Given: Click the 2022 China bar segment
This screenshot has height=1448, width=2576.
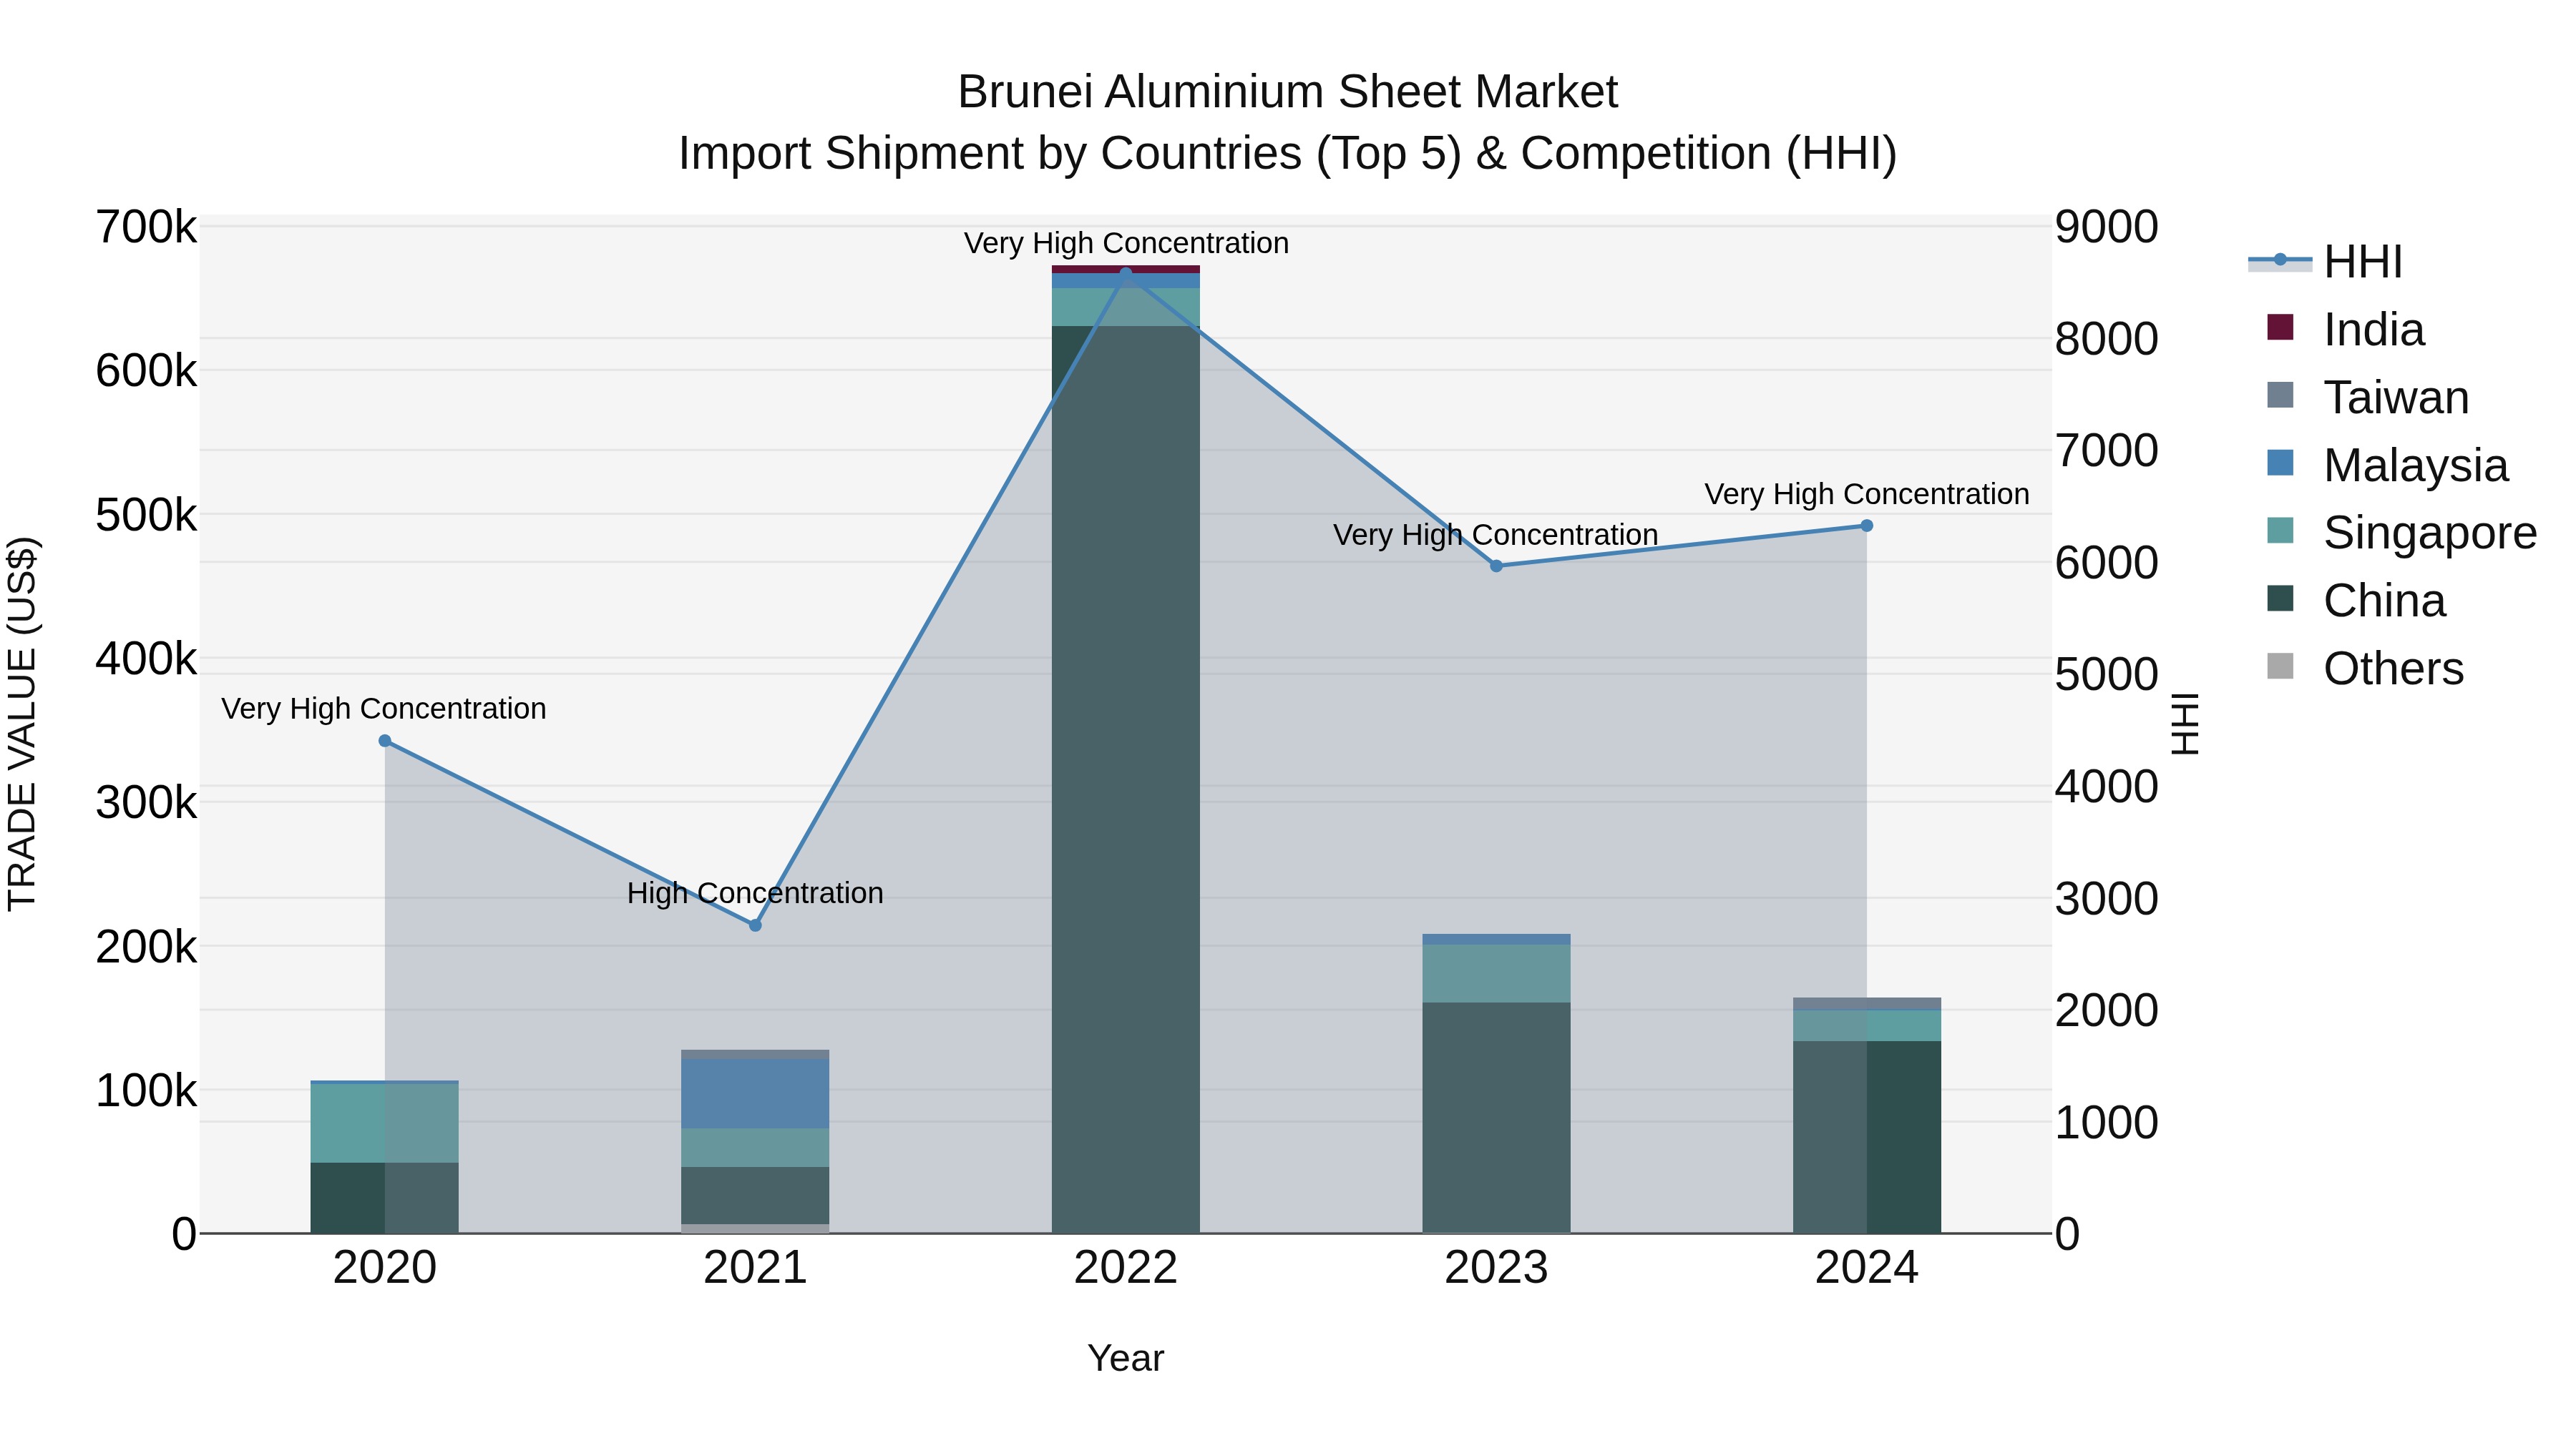Looking at the screenshot, I should 1126,779.
